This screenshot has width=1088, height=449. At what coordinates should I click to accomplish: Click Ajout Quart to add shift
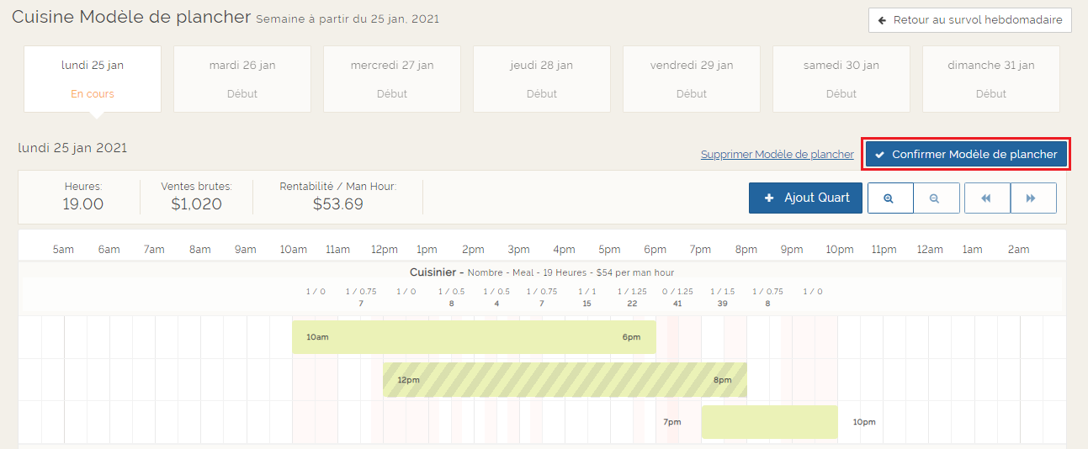click(x=805, y=198)
